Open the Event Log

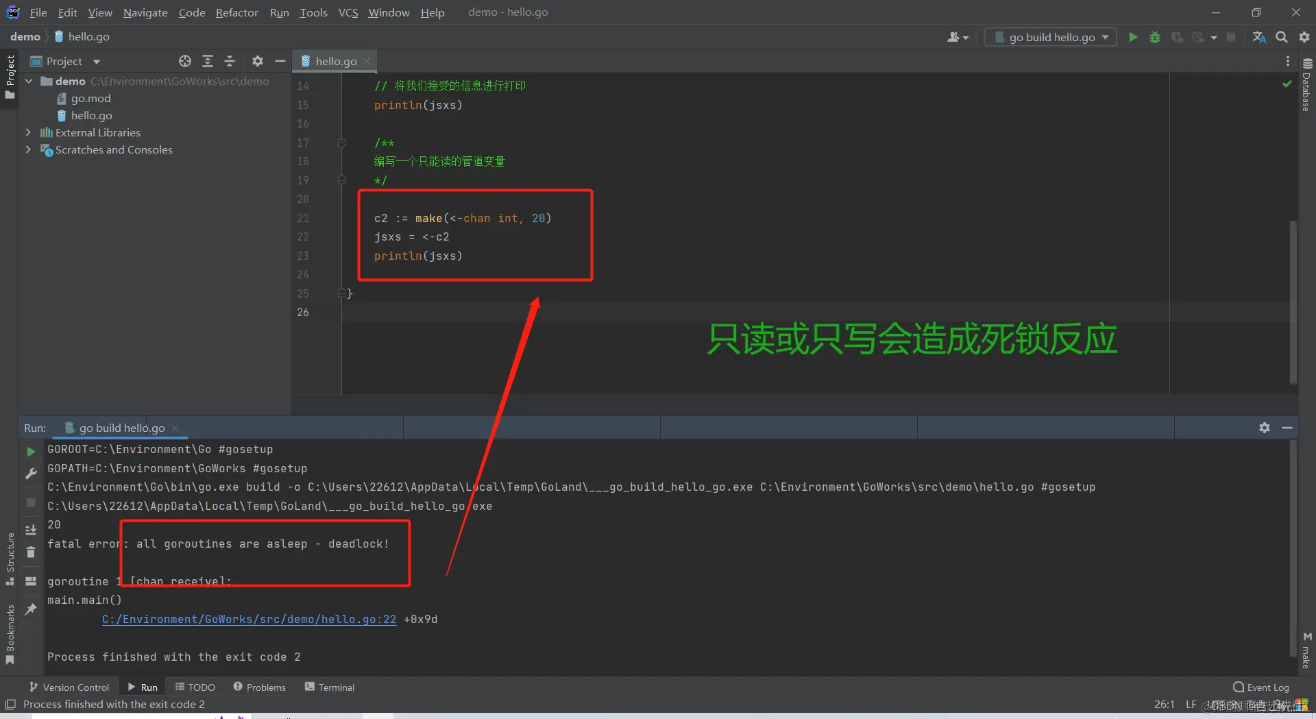[1261, 687]
